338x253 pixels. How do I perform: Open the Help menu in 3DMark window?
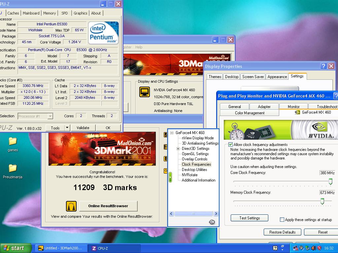click(x=139, y=47)
